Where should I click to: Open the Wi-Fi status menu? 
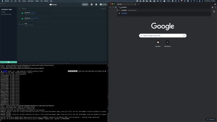click(x=194, y=1)
